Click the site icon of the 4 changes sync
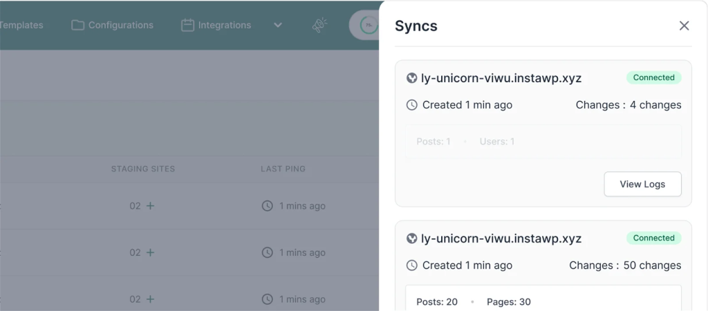708x311 pixels. coord(411,78)
